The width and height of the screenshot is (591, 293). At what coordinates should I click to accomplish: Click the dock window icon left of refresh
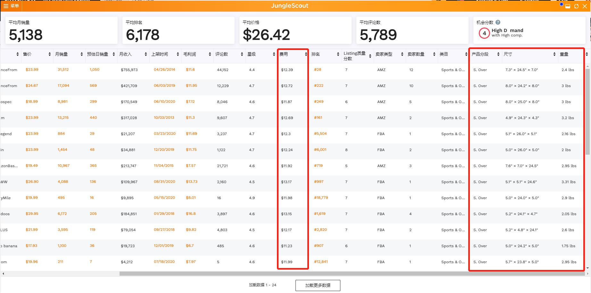(x=568, y=6)
